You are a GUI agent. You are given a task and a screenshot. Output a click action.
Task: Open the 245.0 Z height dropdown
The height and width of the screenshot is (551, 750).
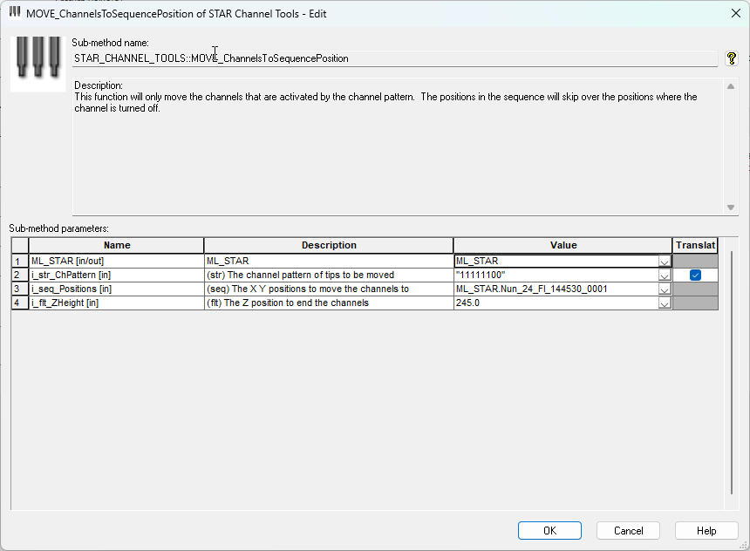point(664,303)
